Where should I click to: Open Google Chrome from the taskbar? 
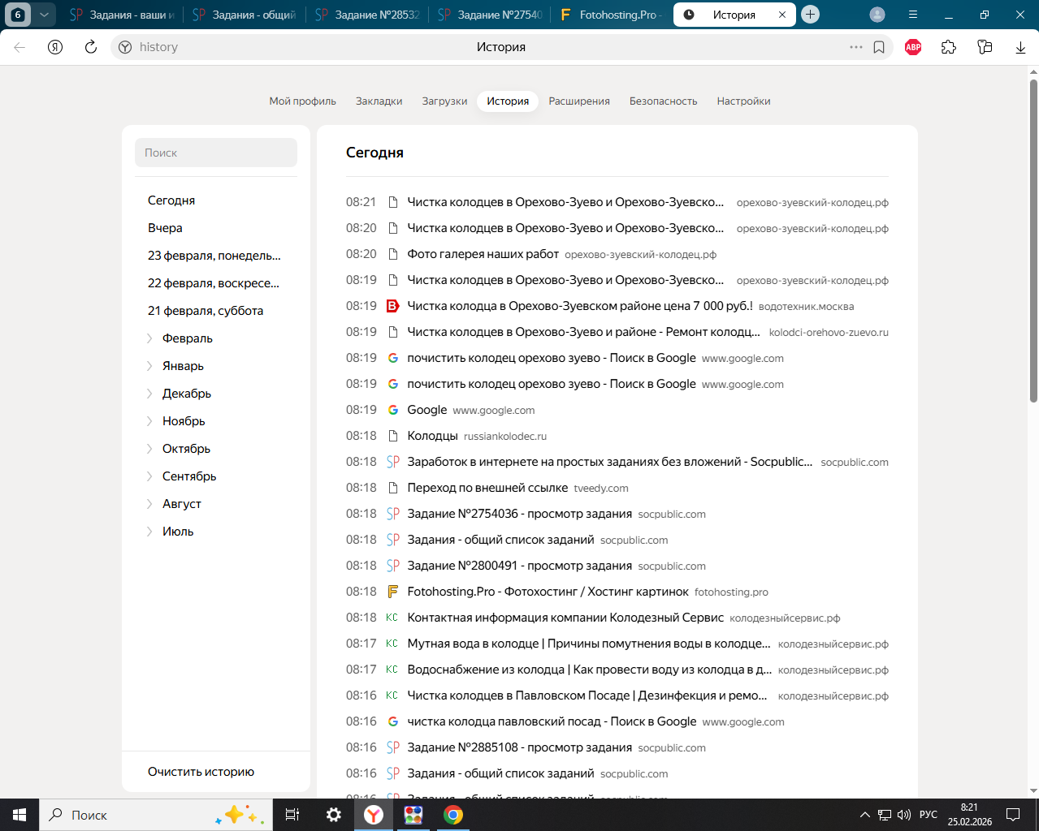tap(453, 815)
